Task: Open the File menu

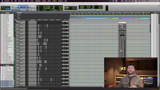Action: (x=12, y=1)
